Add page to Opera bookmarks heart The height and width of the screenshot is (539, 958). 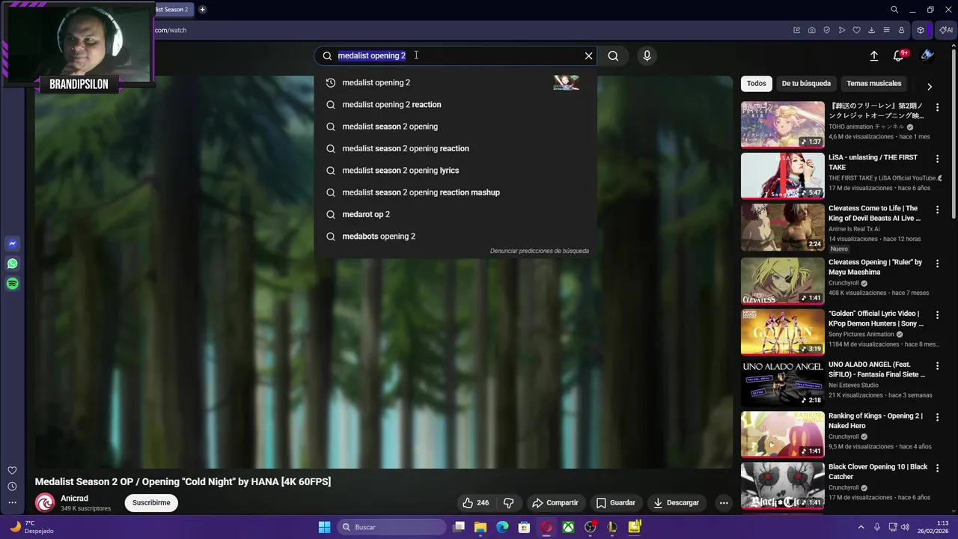click(x=857, y=30)
